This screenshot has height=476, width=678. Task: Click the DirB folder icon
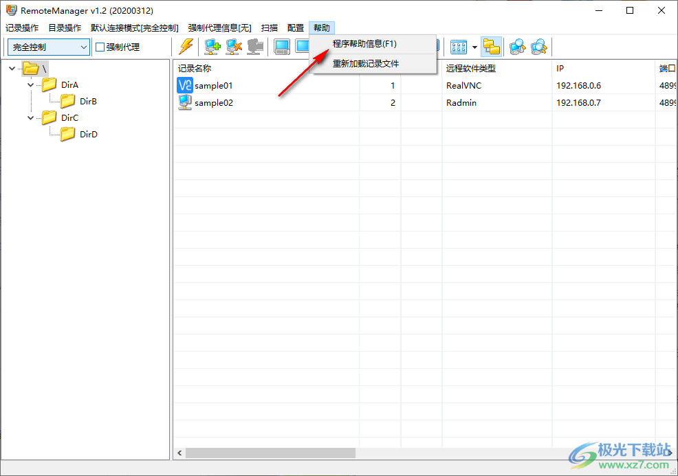67,101
